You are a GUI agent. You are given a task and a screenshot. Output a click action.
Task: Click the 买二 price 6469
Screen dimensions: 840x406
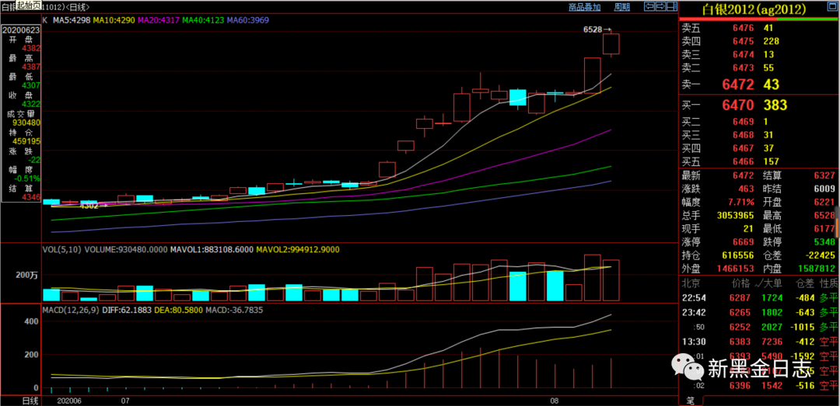[744, 121]
